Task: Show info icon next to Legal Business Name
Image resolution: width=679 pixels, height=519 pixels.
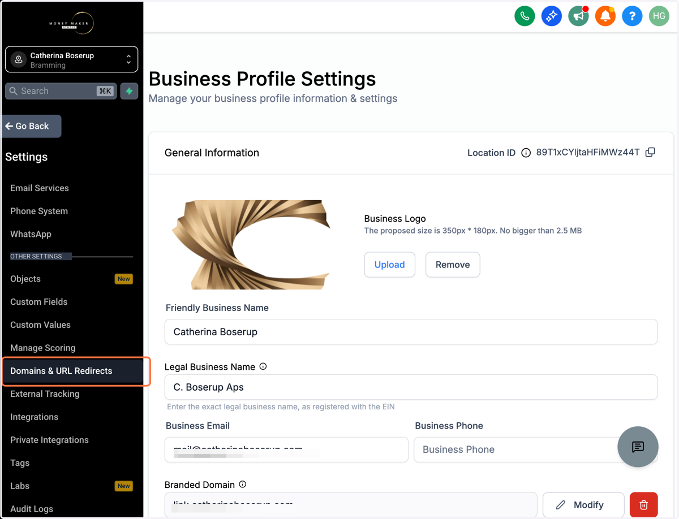Action: pos(263,366)
